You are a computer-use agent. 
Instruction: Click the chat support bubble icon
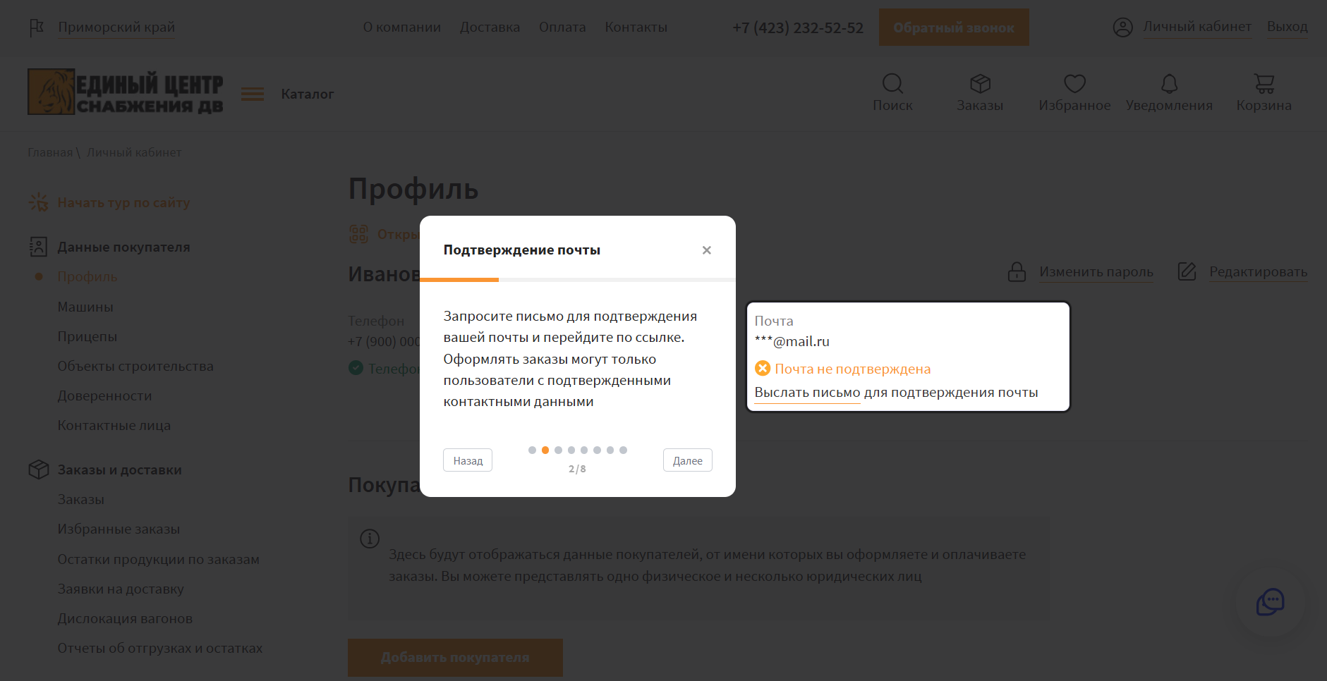click(x=1270, y=602)
